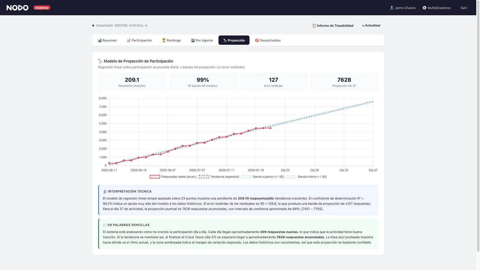The height and width of the screenshot is (270, 480).
Task: Hide Banda inferior (-1 SE) series
Action: 307,177
